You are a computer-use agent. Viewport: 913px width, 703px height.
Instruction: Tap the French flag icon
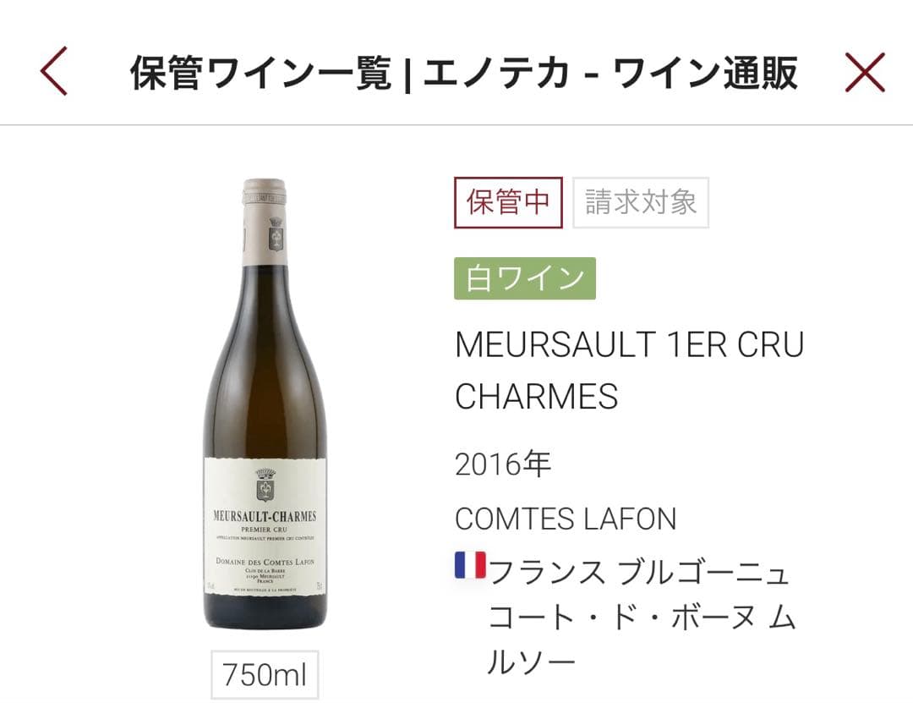(x=470, y=565)
